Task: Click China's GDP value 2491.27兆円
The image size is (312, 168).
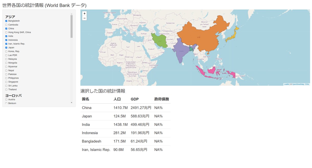Action: tap(141, 108)
